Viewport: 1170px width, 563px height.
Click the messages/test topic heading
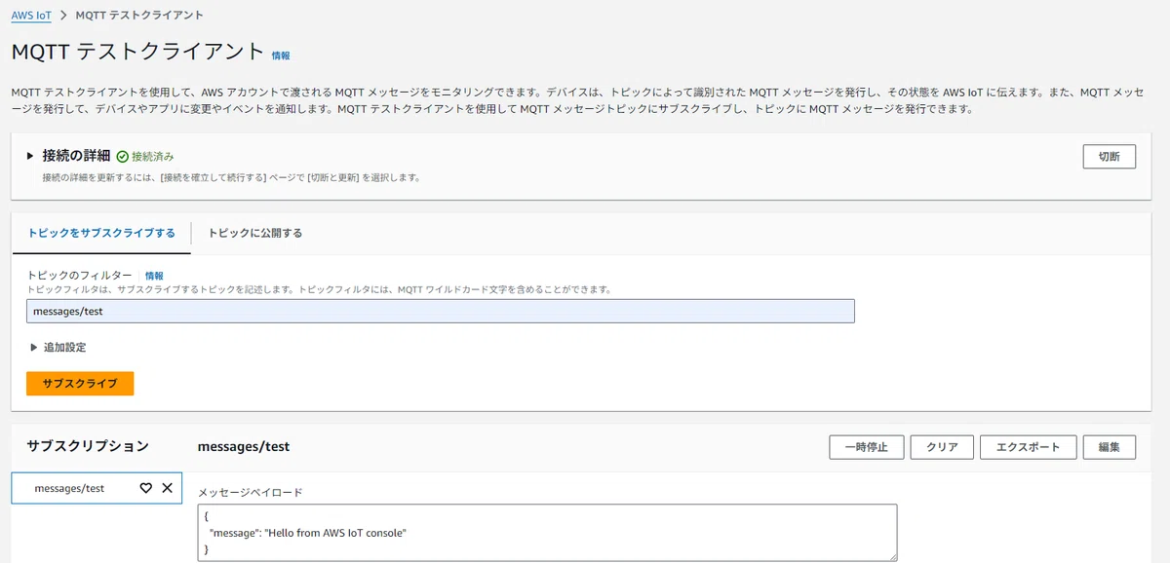tap(244, 446)
